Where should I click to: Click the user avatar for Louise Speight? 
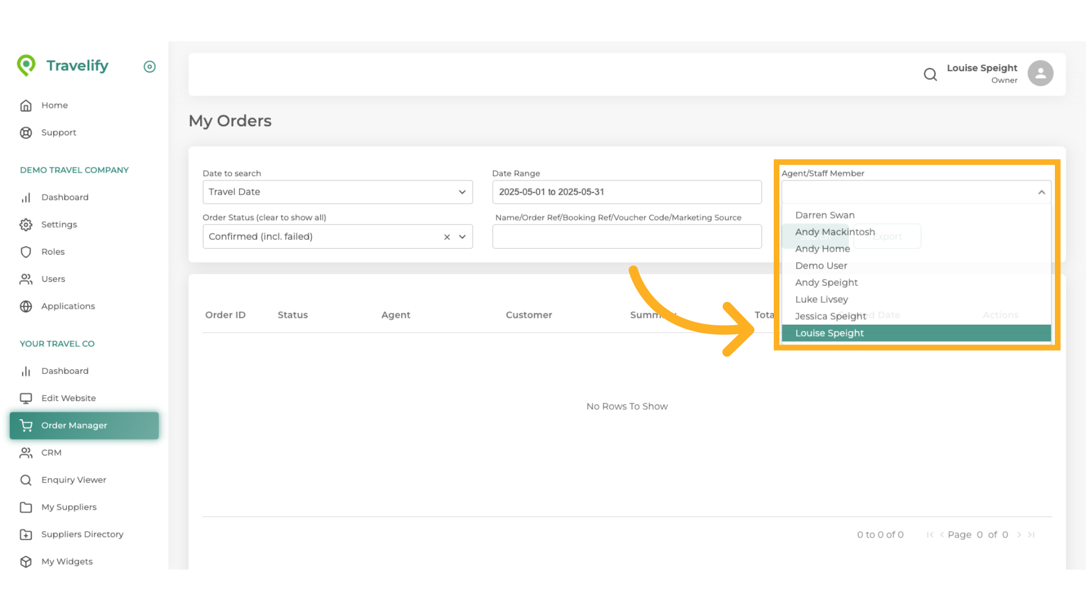1040,73
